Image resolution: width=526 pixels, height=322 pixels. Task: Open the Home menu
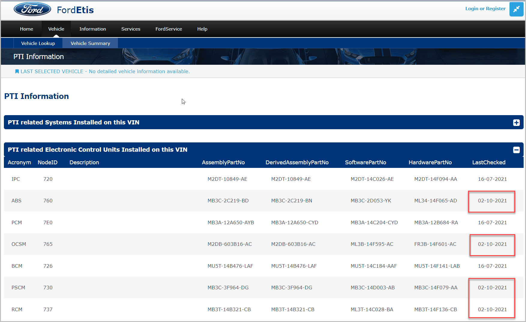click(x=26, y=29)
